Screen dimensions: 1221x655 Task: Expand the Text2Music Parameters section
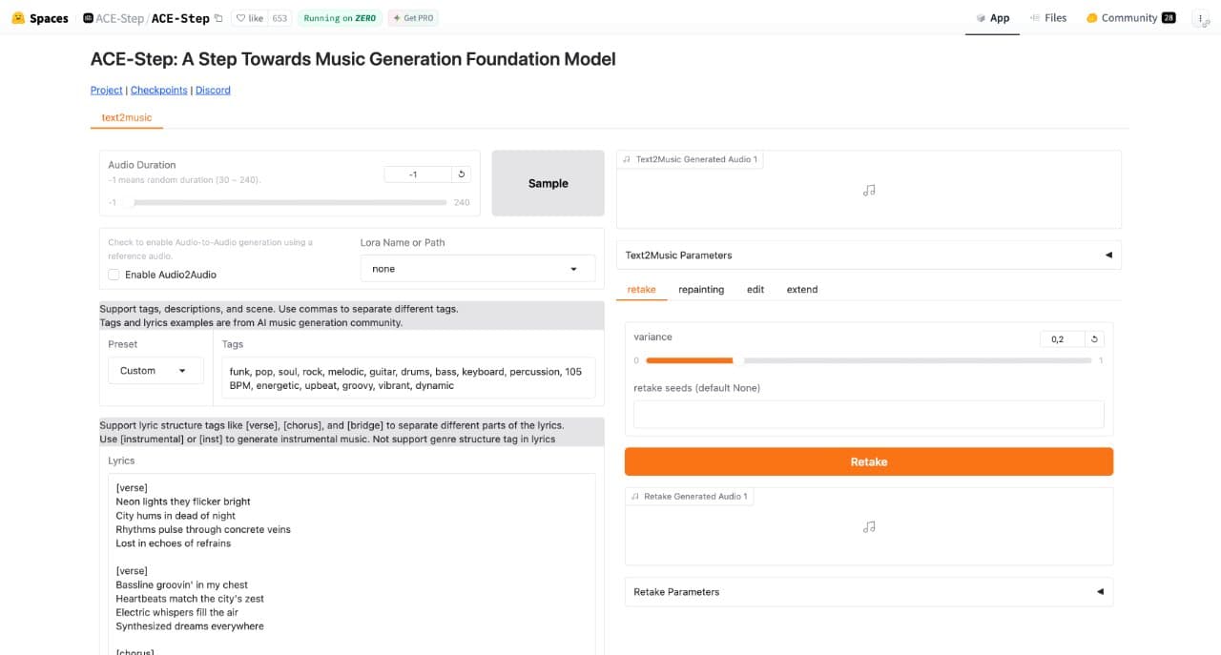[x=869, y=255]
